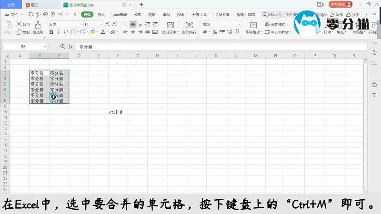Screen dimensions: 381x214
Task: Switch to the 插入 (Insert) ribbon tab
Action: point(101,15)
